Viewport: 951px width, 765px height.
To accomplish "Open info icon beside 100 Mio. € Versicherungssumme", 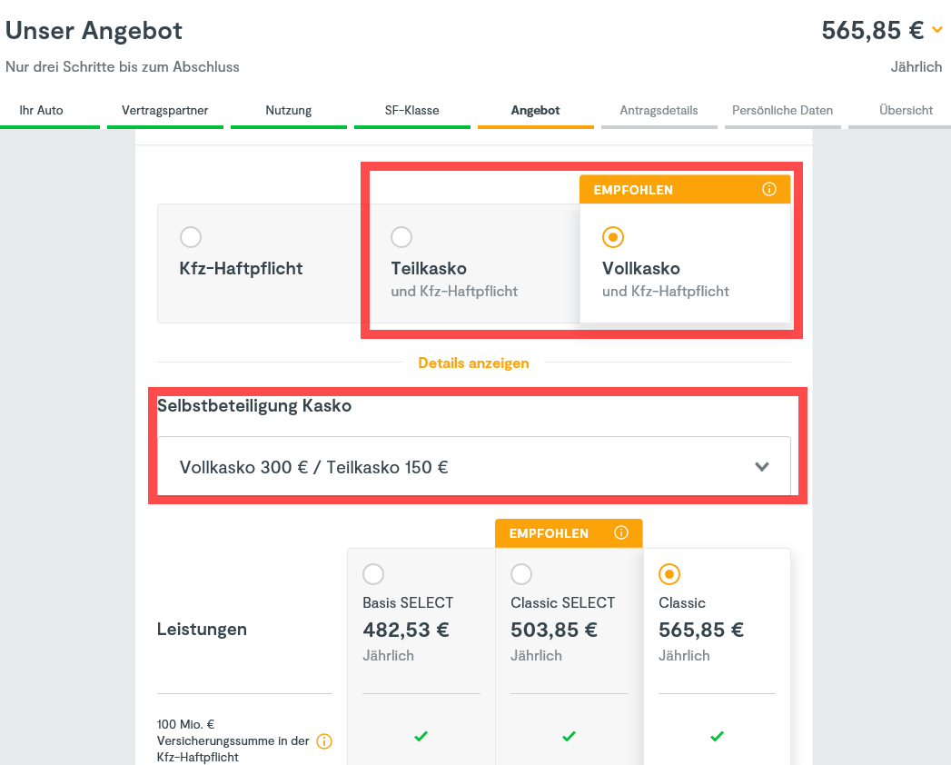I will click(324, 741).
